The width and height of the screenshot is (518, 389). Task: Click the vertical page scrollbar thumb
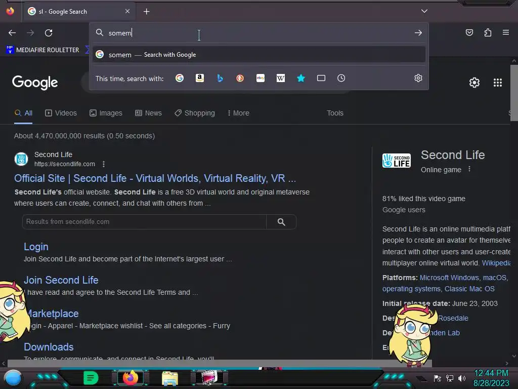pos(514,93)
